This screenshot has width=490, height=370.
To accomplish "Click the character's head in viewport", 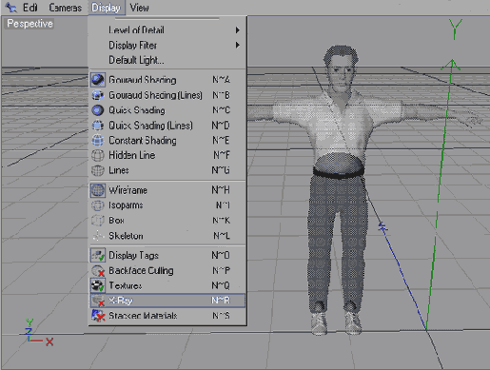I will [x=341, y=68].
